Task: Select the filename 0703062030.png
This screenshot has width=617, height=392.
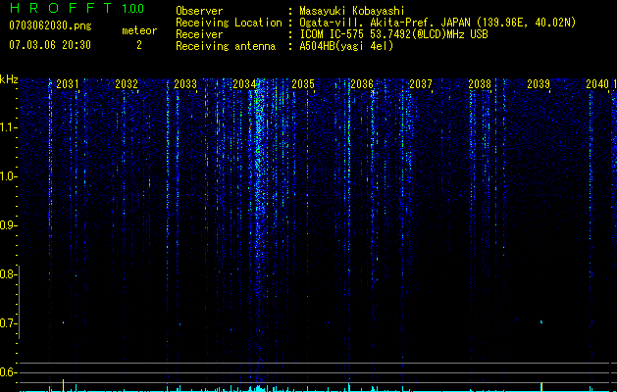Action: click(50, 25)
